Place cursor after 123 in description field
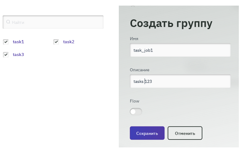This screenshot has height=153, width=240. [x=153, y=81]
